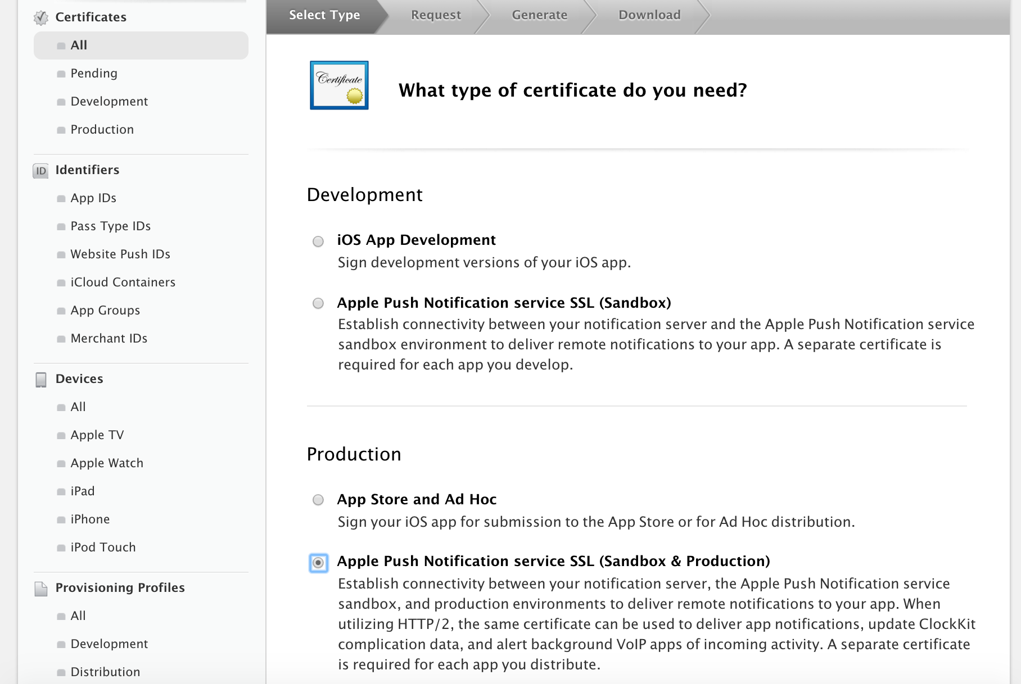Select iOS App Development radio button
Viewport: 1021px width, 684px height.
pos(318,241)
